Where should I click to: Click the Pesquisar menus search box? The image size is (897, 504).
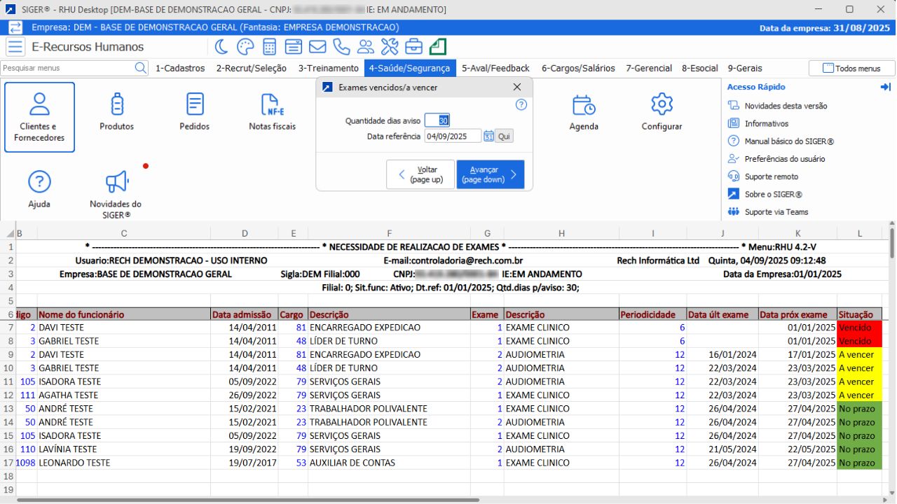(x=67, y=68)
